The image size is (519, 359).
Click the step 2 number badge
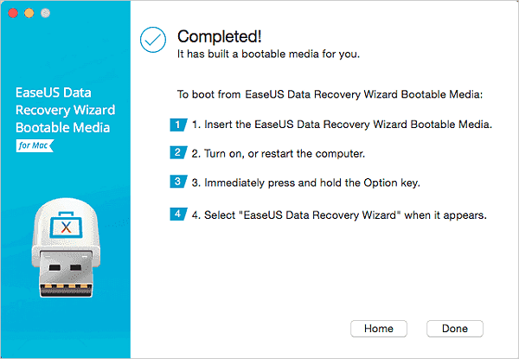point(177,153)
